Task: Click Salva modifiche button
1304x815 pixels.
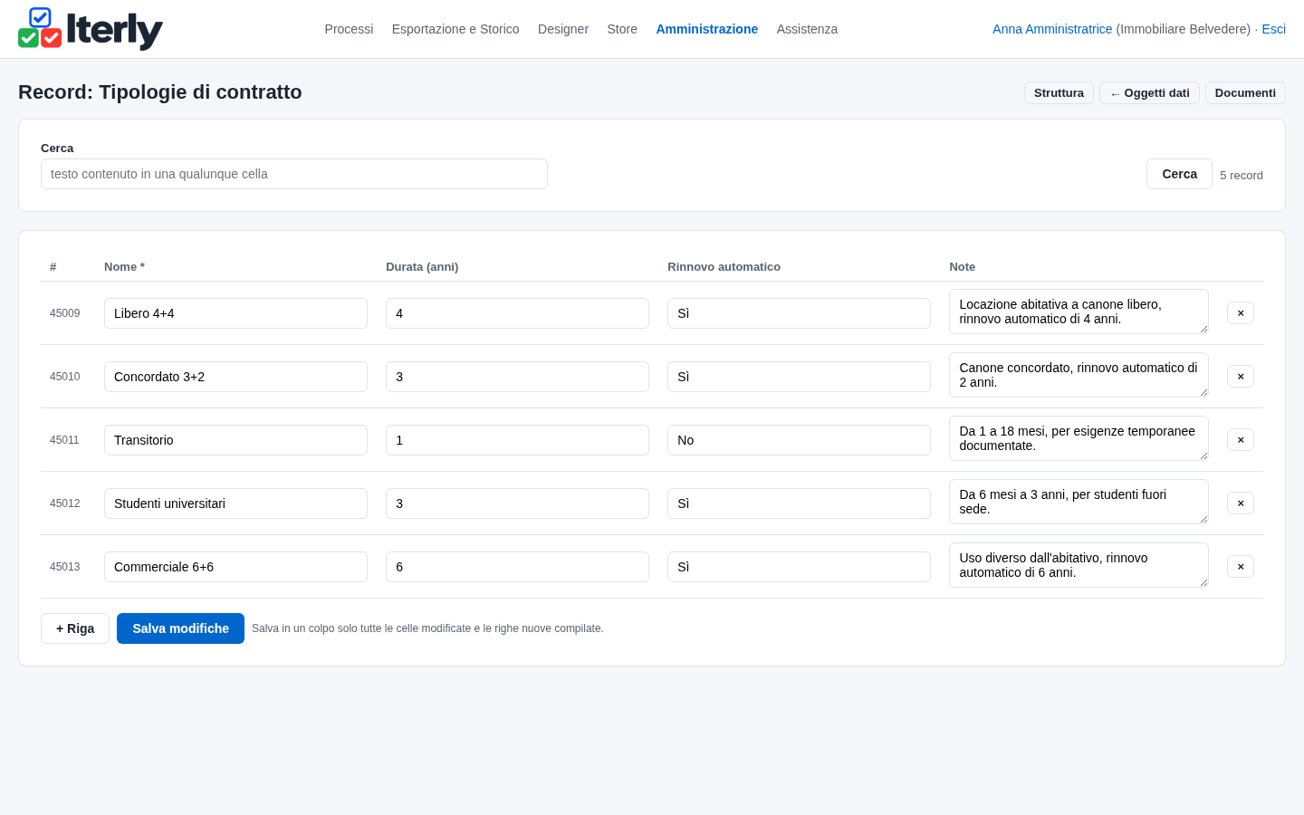Action: pyautogui.click(x=180, y=628)
